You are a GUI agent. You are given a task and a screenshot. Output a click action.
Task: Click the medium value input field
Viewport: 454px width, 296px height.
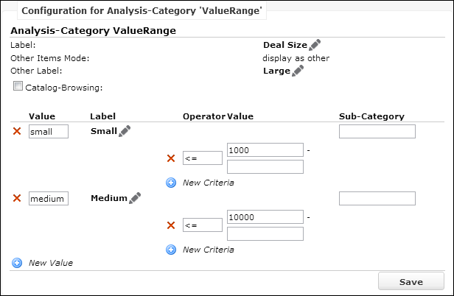click(x=49, y=199)
